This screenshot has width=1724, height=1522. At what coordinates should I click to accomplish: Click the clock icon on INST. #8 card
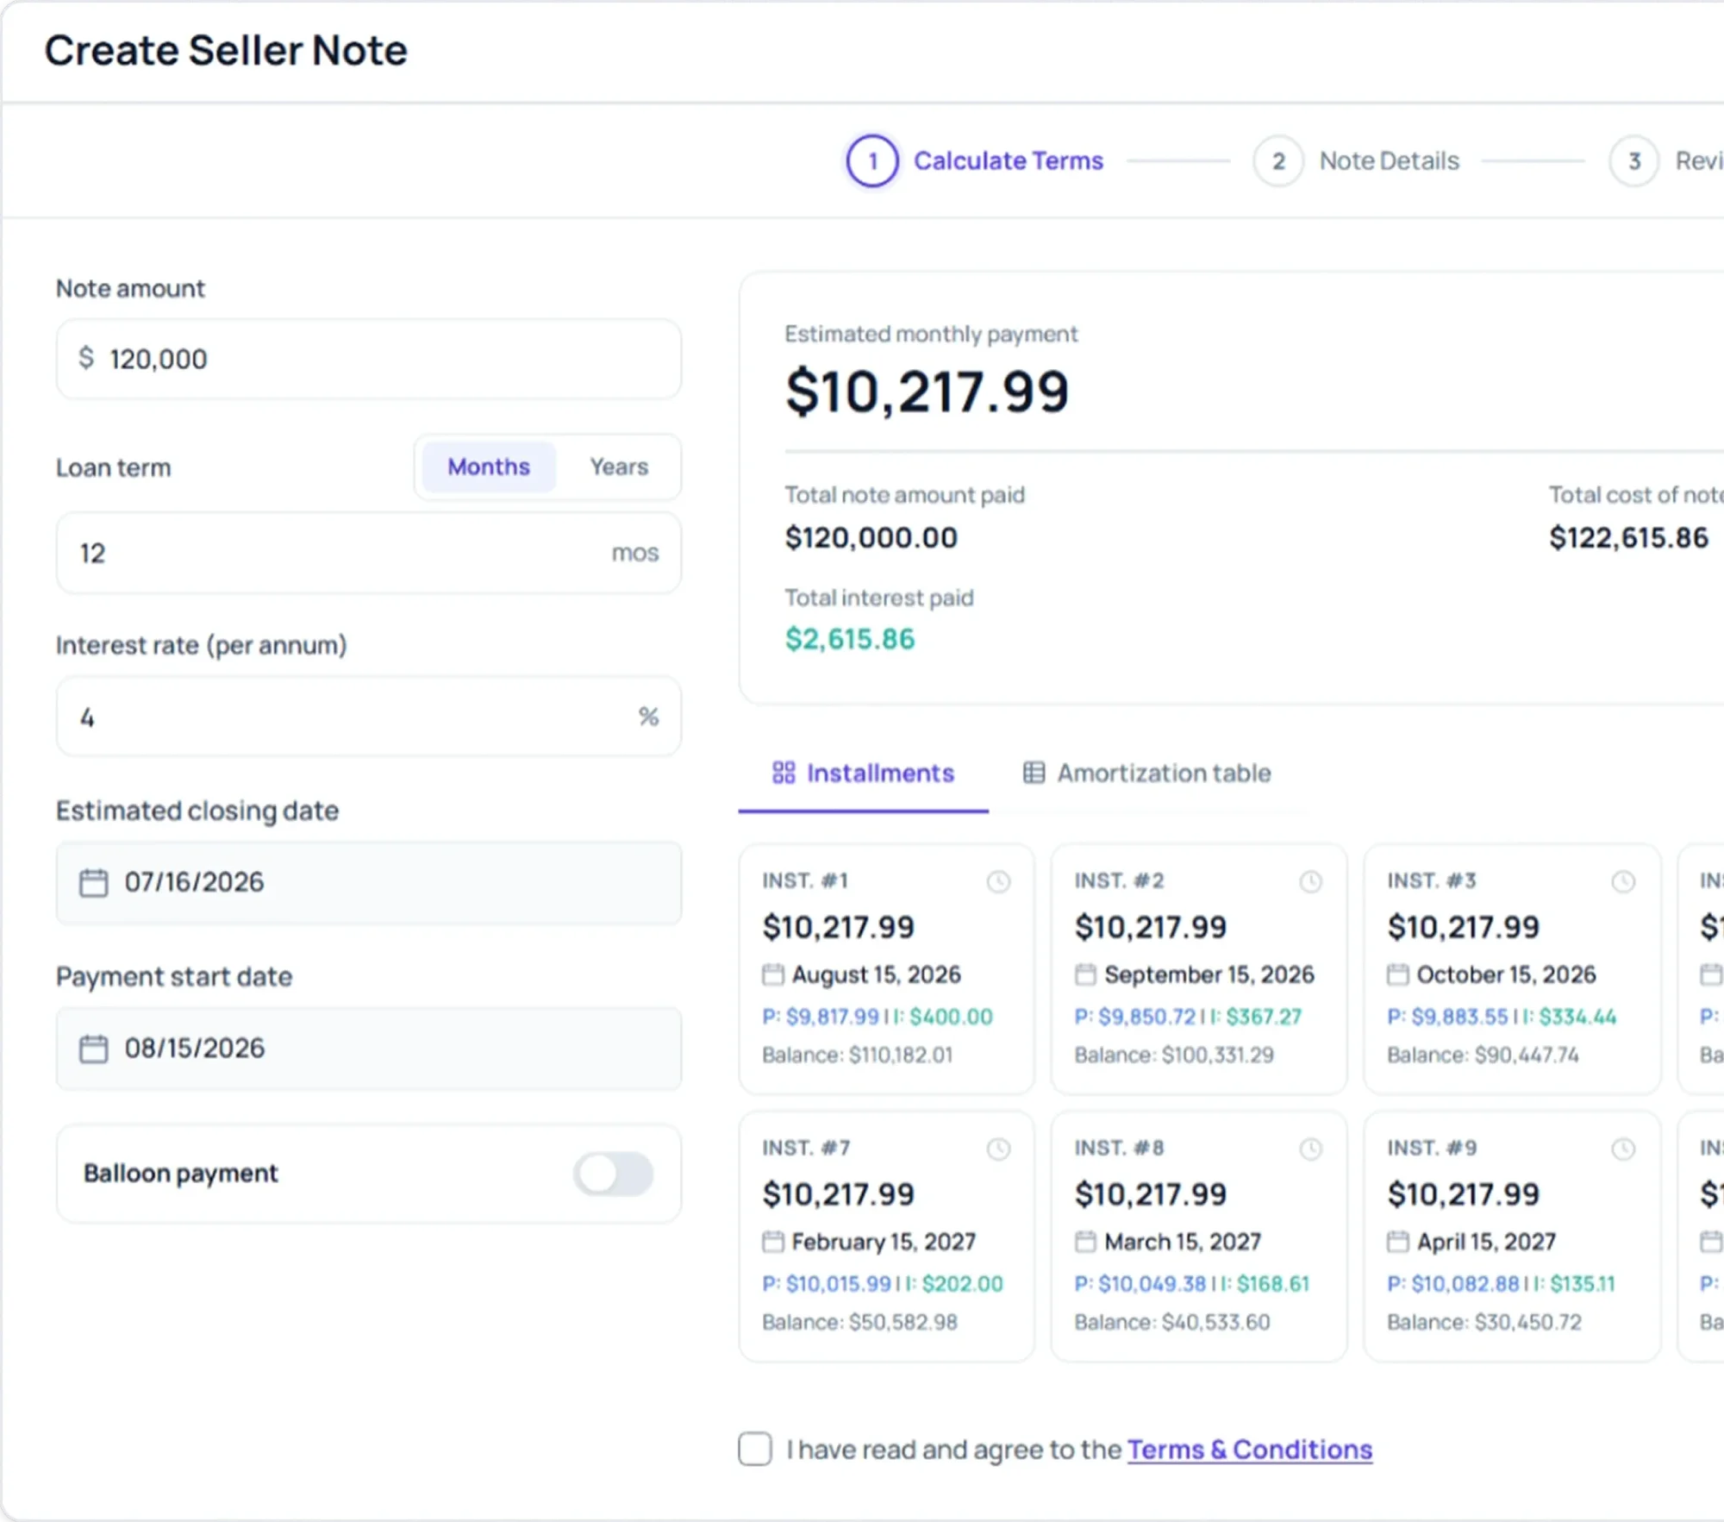click(x=1310, y=1149)
